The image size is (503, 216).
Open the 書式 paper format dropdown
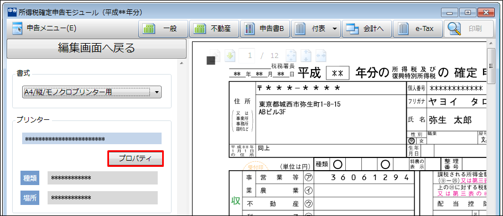(92, 92)
